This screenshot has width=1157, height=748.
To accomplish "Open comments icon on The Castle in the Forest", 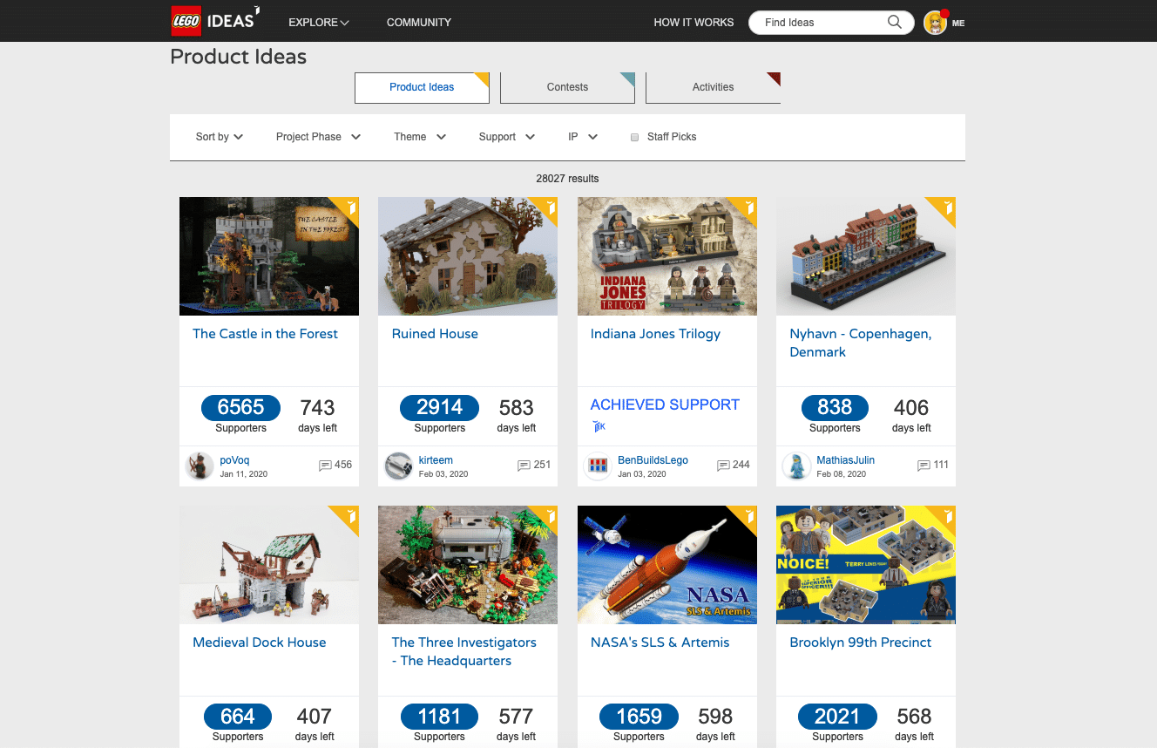I will (x=325, y=466).
